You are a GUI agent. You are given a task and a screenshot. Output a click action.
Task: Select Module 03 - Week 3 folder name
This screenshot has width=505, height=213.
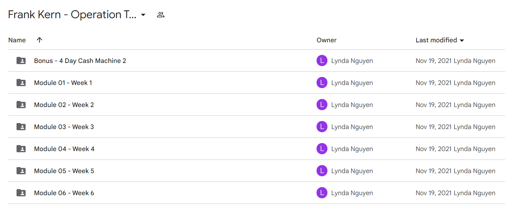click(x=64, y=127)
